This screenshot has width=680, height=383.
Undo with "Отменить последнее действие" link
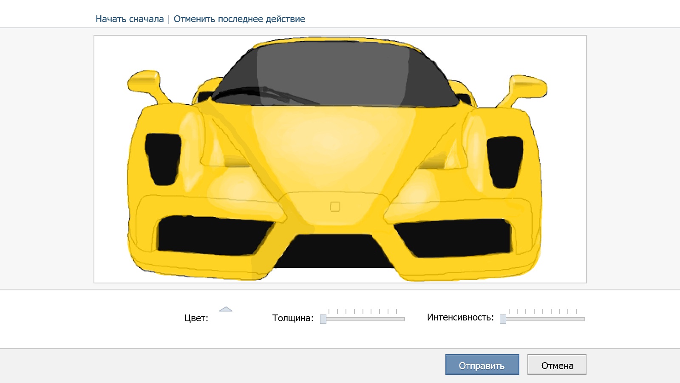[239, 19]
